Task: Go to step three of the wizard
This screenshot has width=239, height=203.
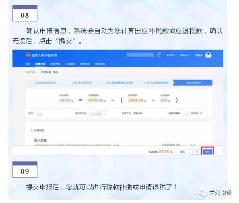Action: 119,83
